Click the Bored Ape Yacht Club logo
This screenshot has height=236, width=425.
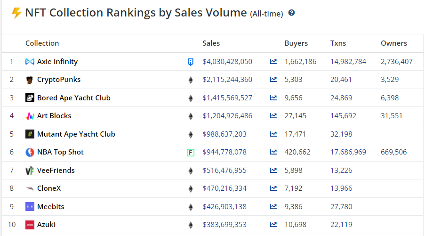tap(30, 98)
